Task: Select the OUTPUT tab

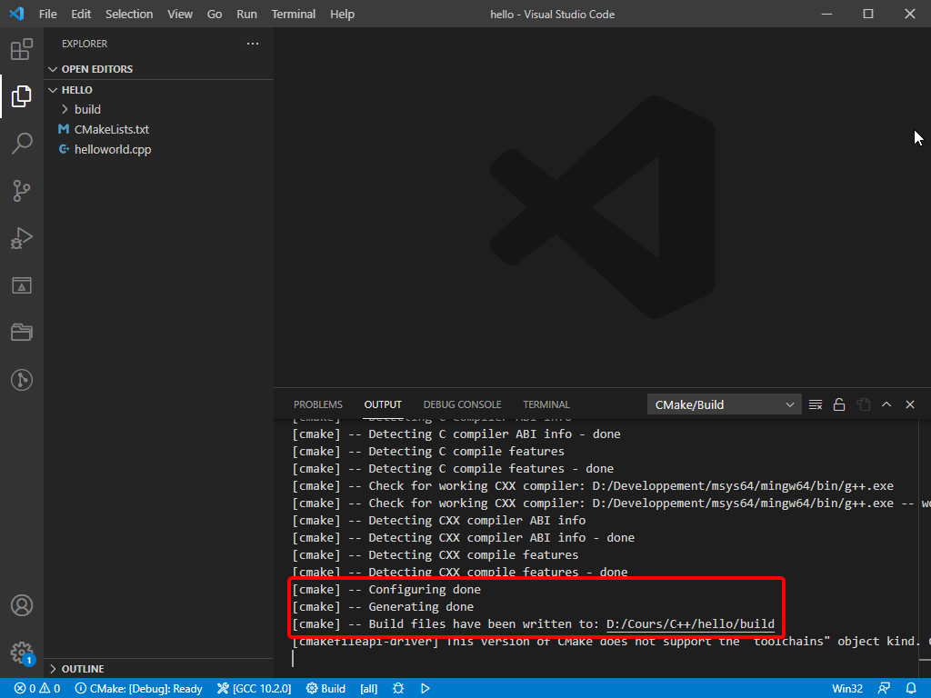Action: point(383,404)
